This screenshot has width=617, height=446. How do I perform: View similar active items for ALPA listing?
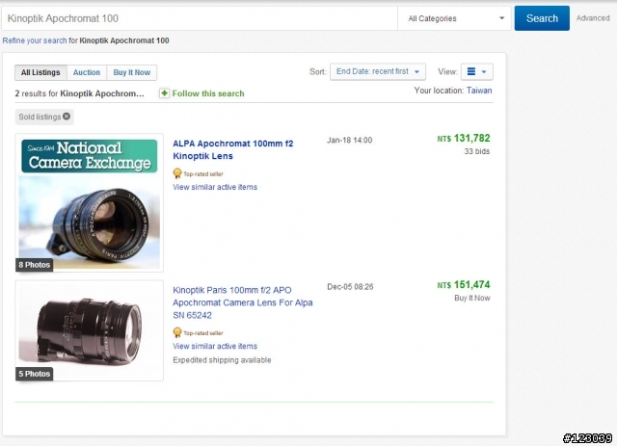[x=215, y=187]
